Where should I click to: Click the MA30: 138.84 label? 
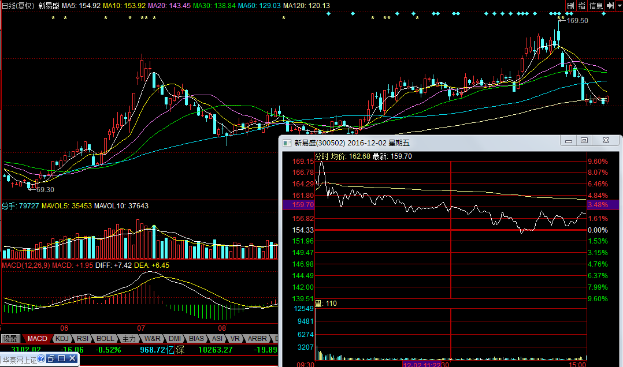(214, 6)
